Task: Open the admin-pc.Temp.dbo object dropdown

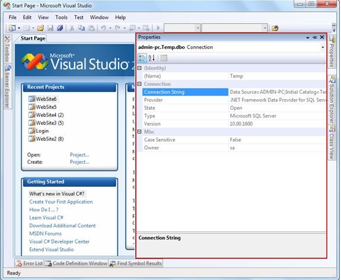Action: [x=323, y=47]
